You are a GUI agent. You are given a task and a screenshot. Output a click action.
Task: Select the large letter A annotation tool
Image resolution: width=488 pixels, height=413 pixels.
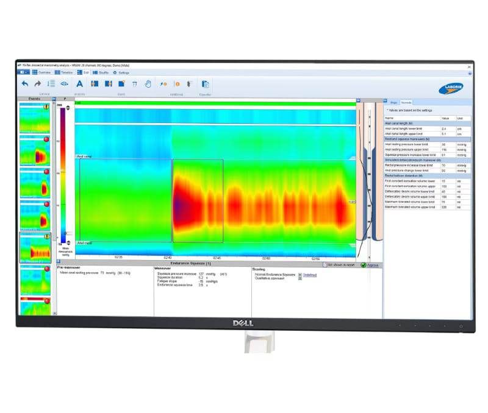(x=79, y=84)
